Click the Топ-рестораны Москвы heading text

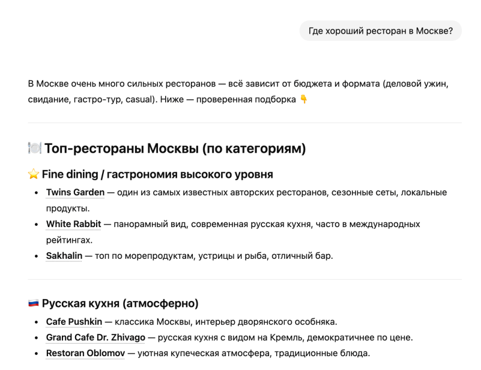tap(175, 148)
